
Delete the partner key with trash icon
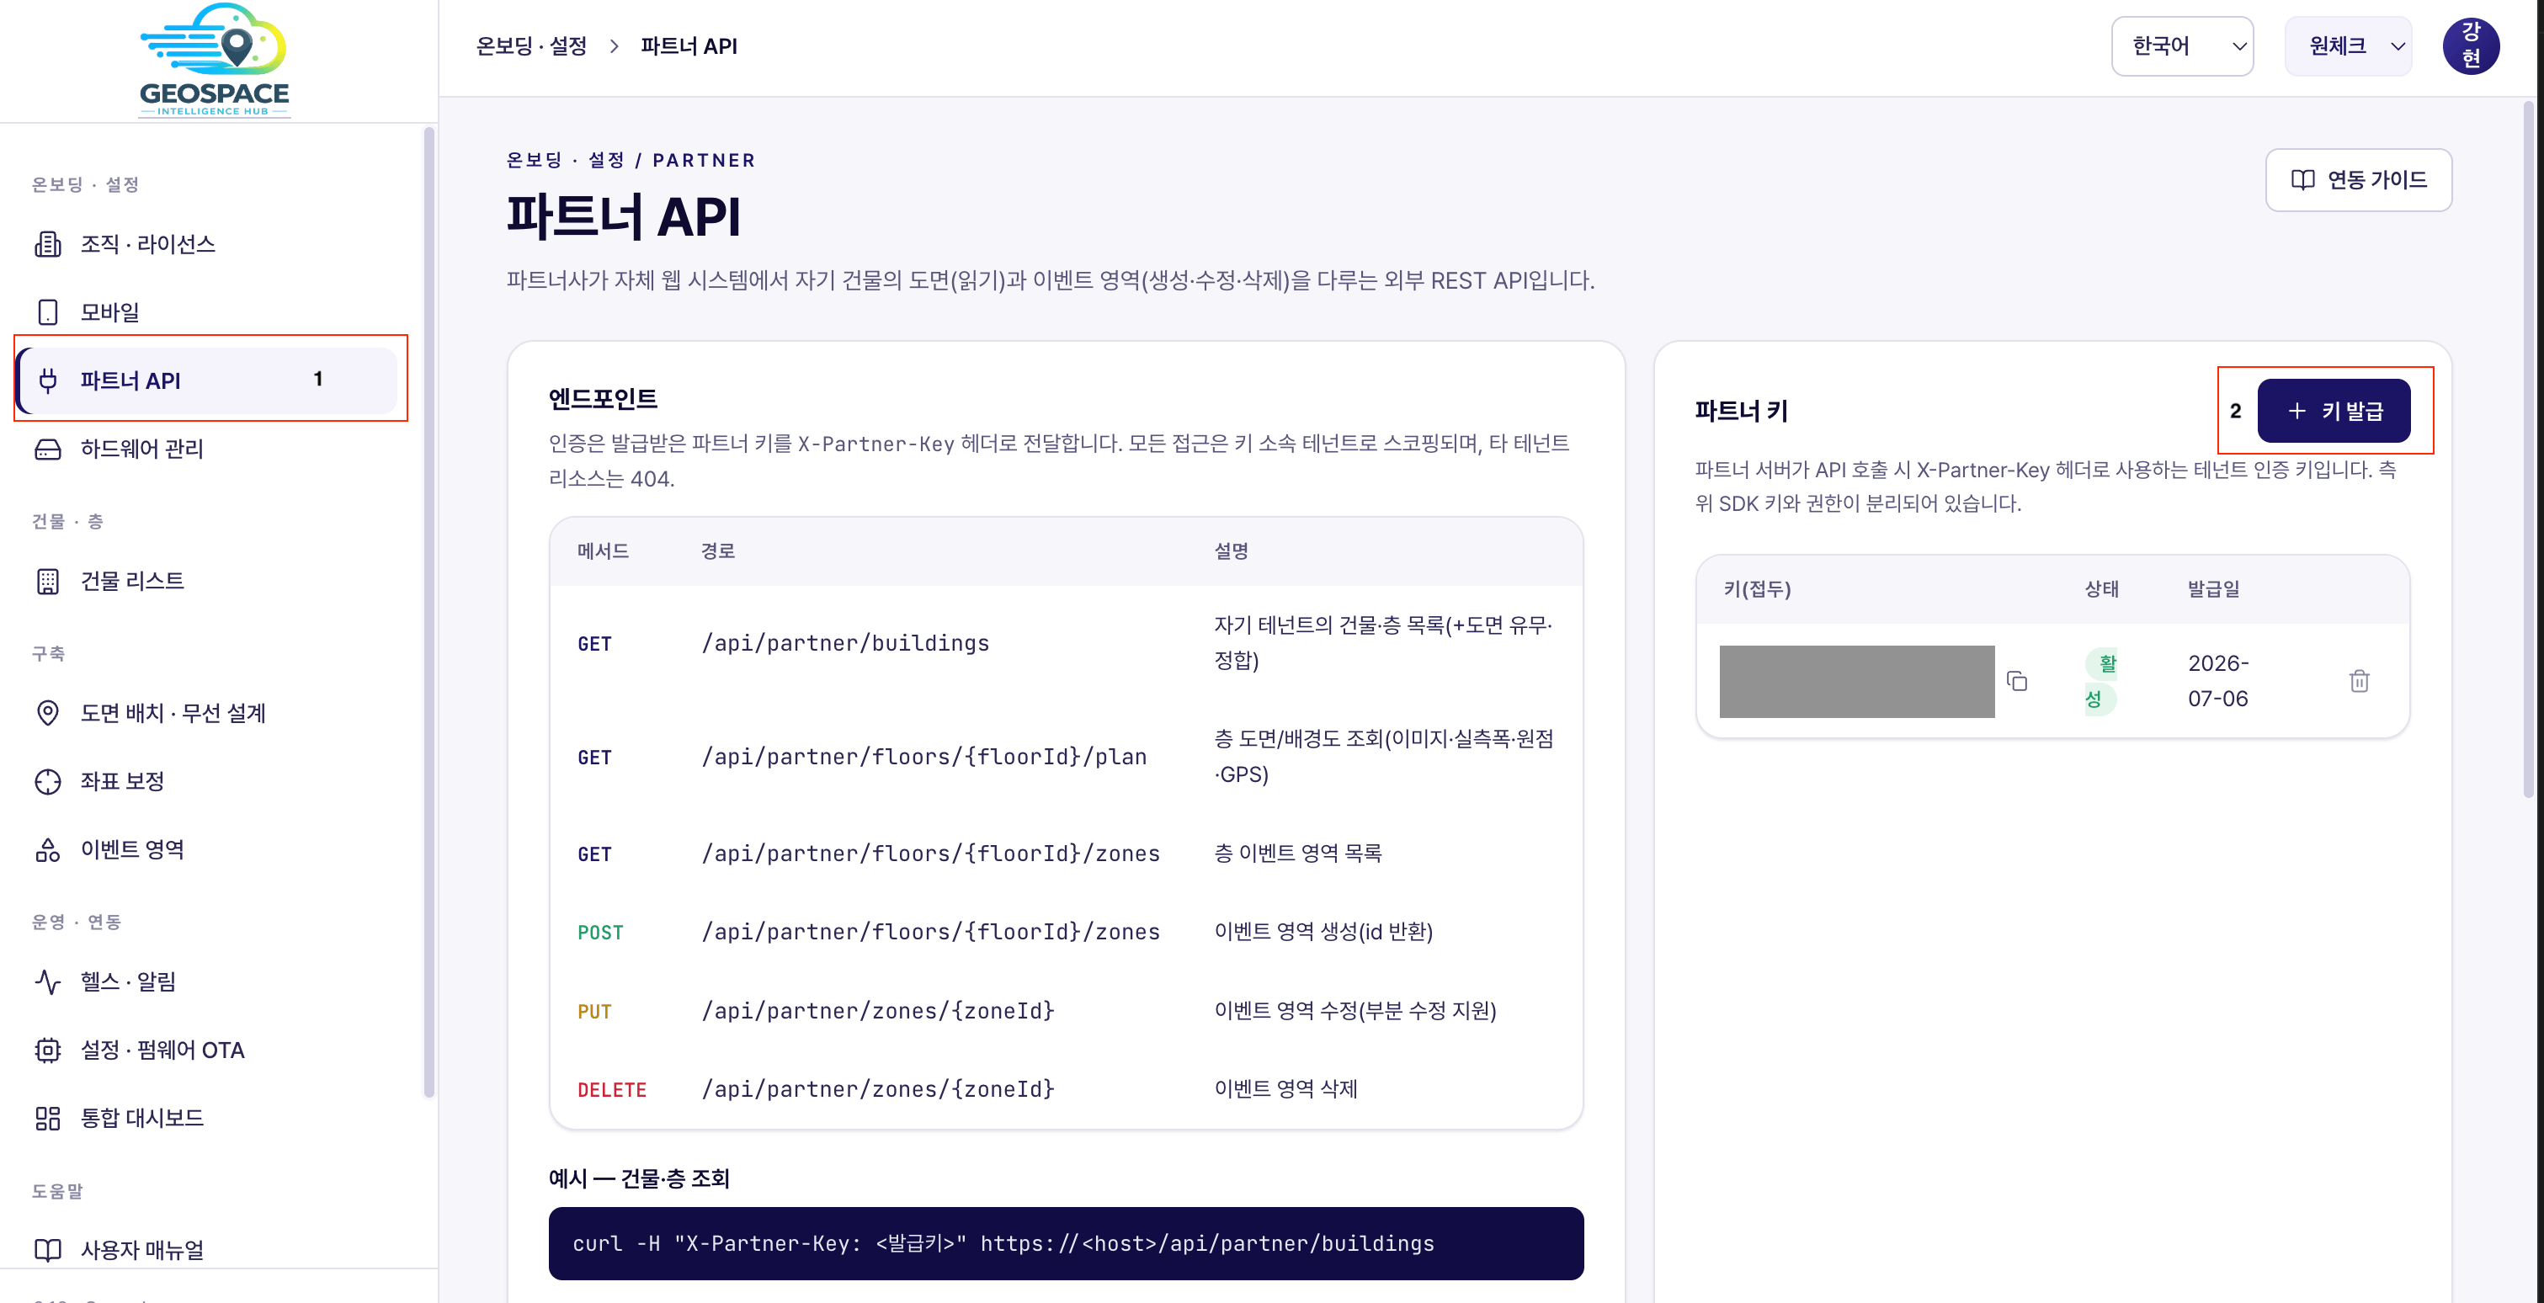(x=2358, y=681)
